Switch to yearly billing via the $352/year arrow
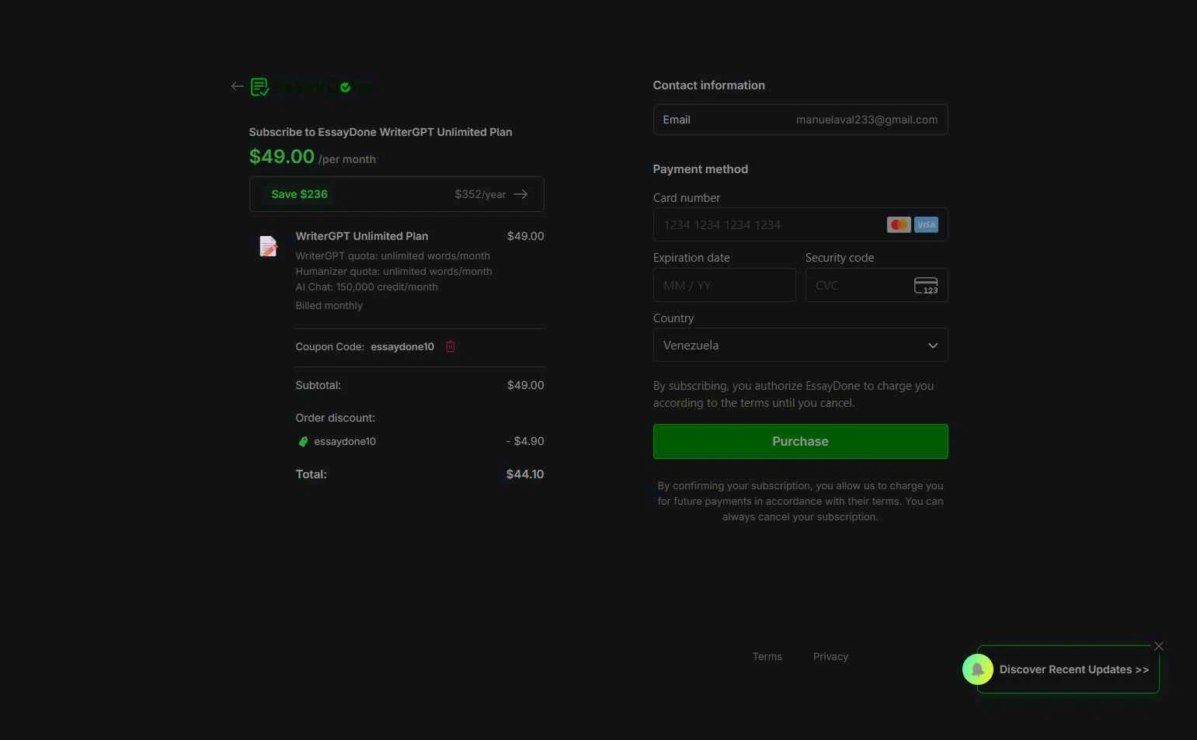 click(x=520, y=194)
